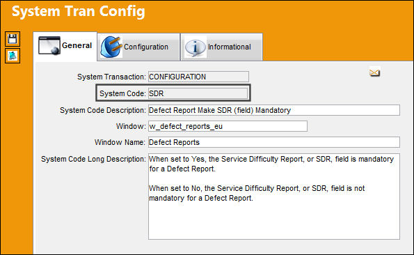Click the System Code: label

(122, 93)
